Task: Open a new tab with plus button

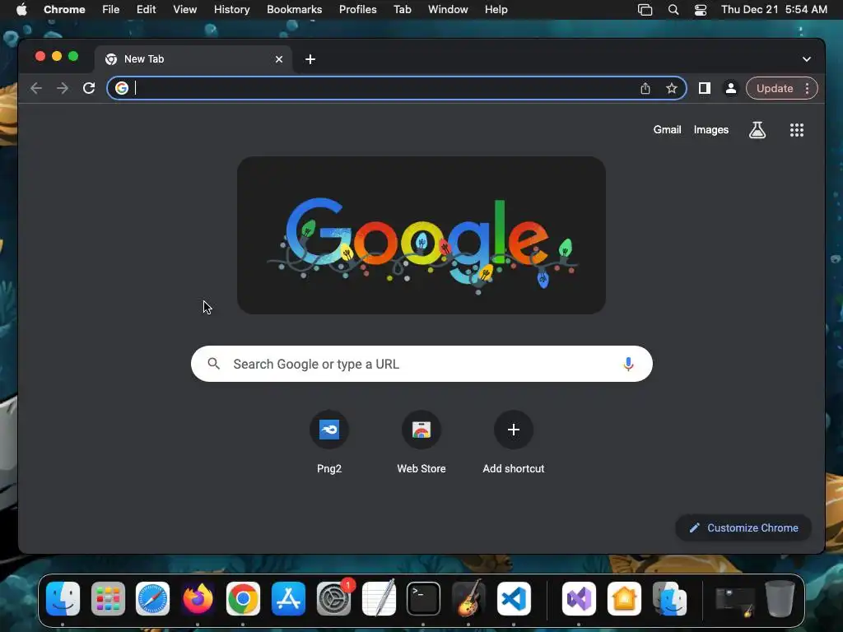Action: point(310,59)
